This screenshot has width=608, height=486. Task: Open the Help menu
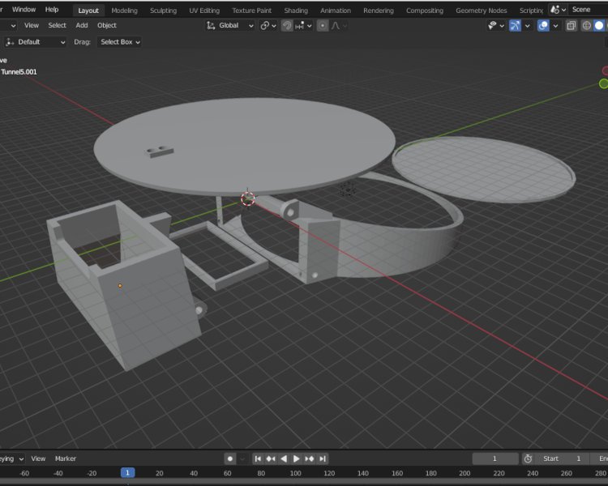coord(52,9)
